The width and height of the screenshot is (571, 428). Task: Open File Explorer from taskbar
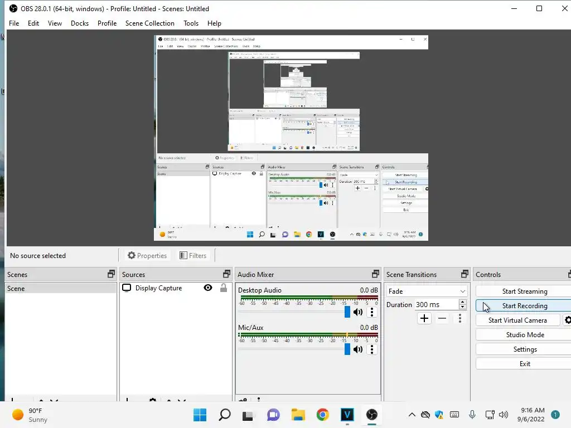click(298, 415)
